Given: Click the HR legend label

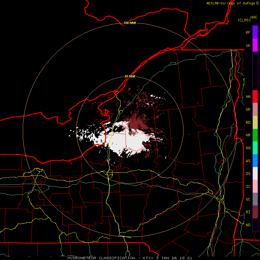Looking at the screenshot, I should 248,135.
